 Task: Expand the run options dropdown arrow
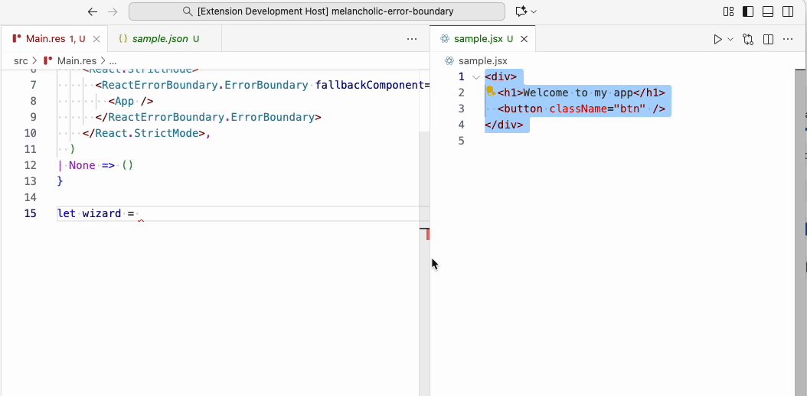point(730,39)
